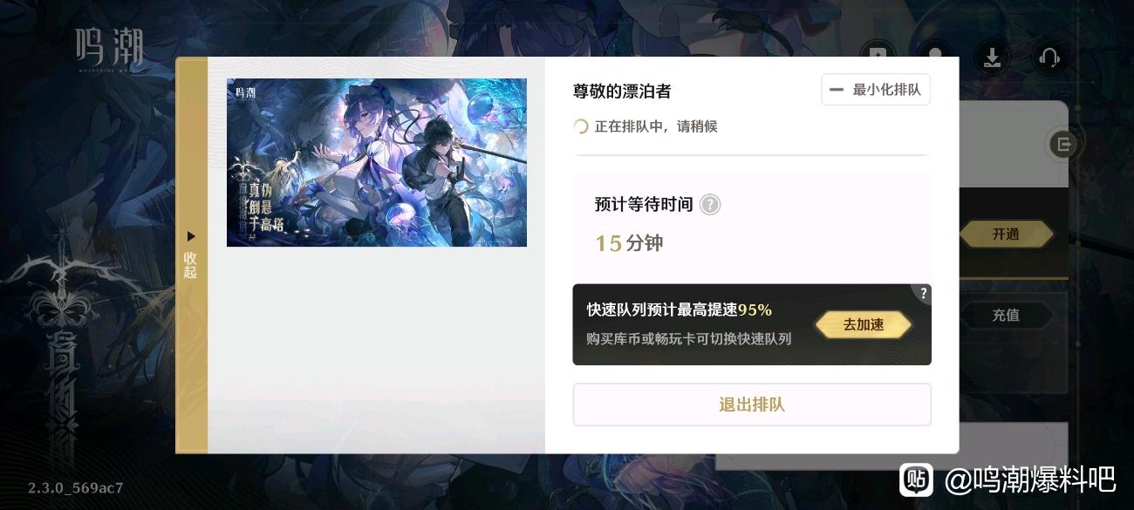The image size is (1134, 510).
Task: Open the sparkle card icon at top
Action: 878,52
